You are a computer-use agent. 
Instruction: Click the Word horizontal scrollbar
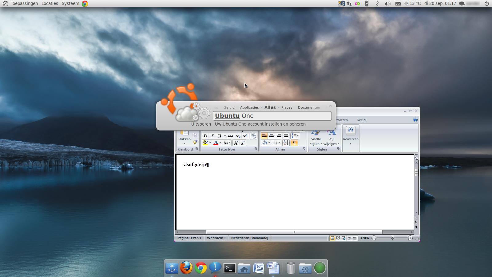tap(294, 232)
